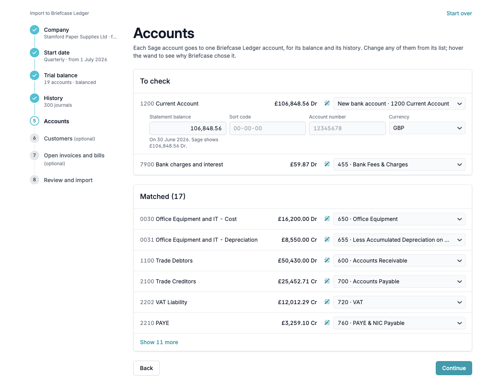This screenshot has height=385, width=502.
Task: Click the wand beside Office Equipment and IT - Depreciation
Action: [327, 240]
